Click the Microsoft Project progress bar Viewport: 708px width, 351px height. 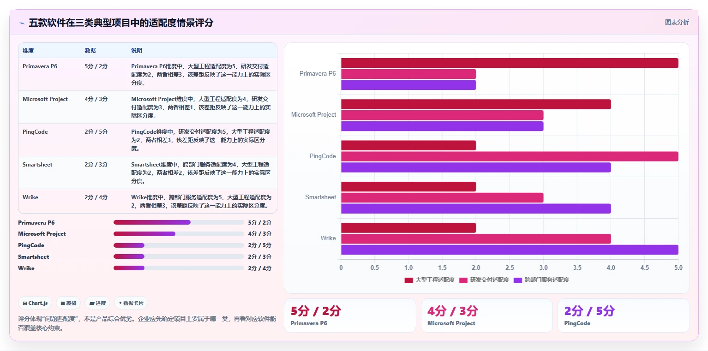(179, 234)
